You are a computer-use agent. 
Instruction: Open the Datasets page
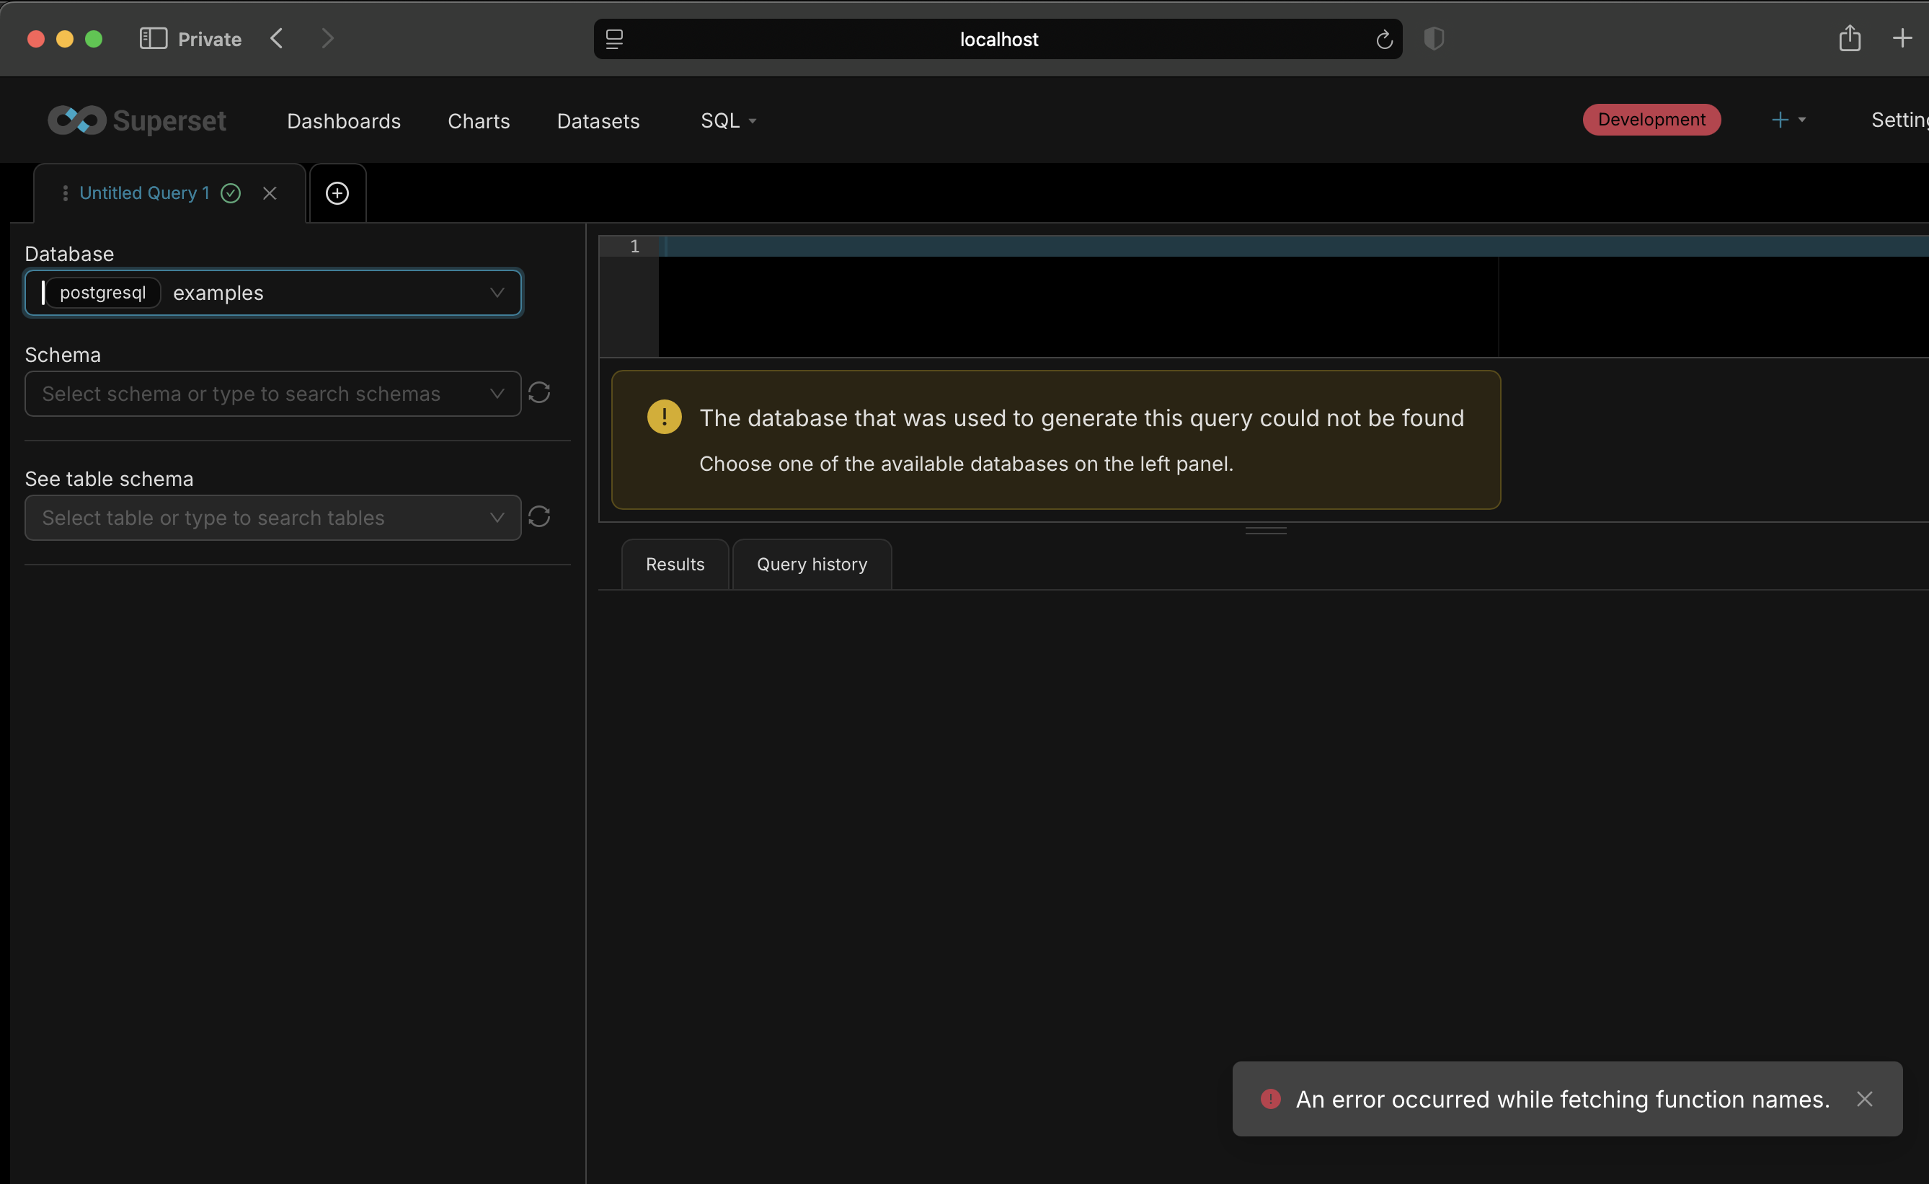coord(598,120)
